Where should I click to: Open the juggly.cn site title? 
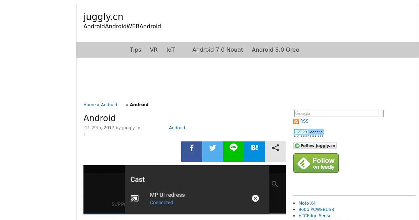tap(103, 17)
